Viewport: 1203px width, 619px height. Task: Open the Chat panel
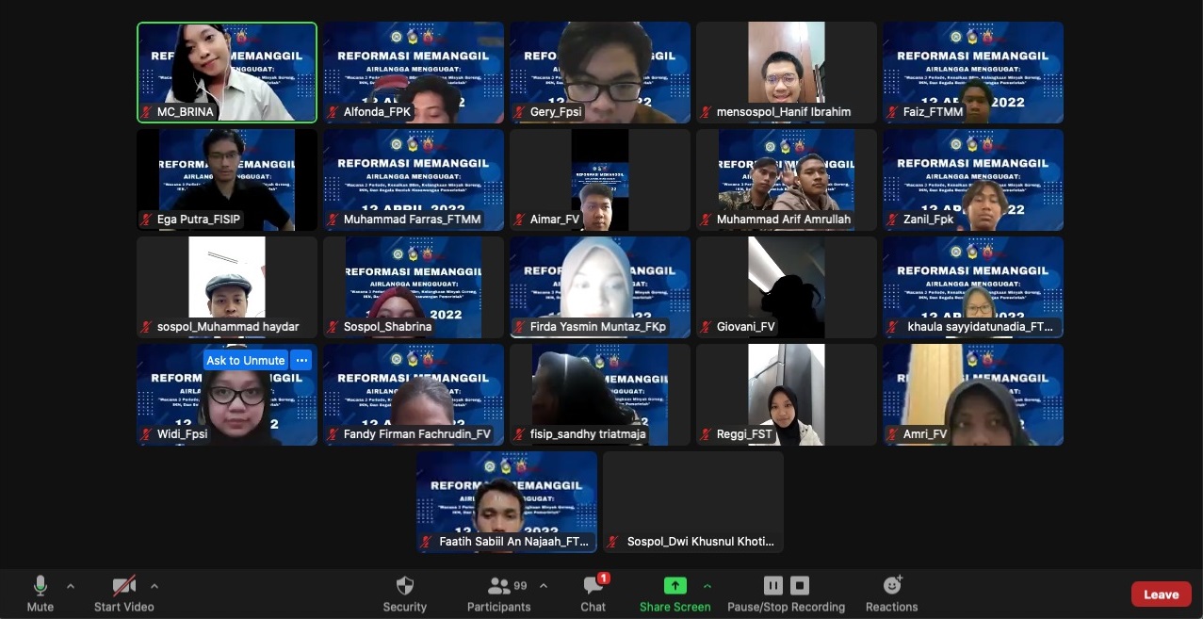(x=593, y=587)
